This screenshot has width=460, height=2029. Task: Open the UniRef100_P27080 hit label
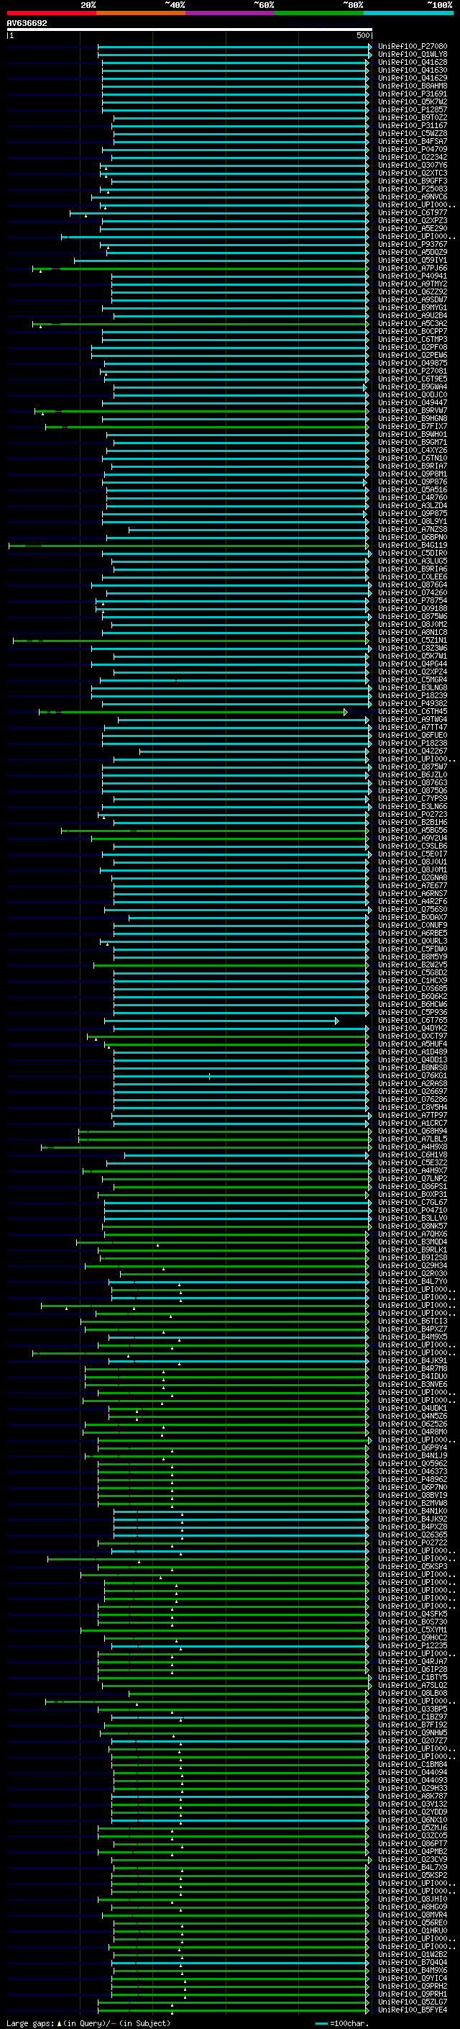click(412, 48)
